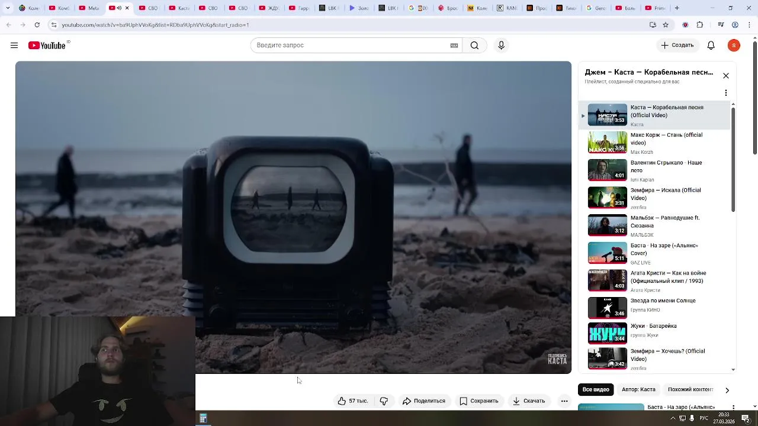Open a new browser tab
Viewport: 758px width, 426px height.
pos(677,8)
